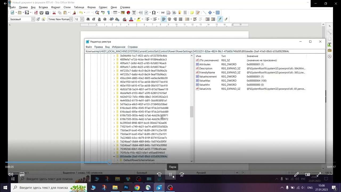This screenshot has height=192, width=341.
Task: Toggle formatting marks pilcrow icon
Action: [x=108, y=13]
